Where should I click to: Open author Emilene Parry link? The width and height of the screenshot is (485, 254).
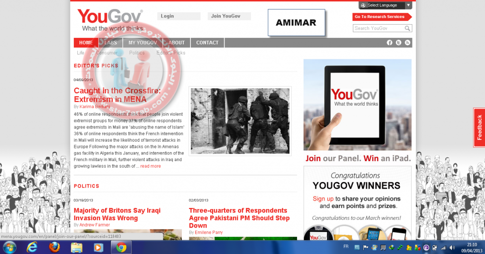pyautogui.click(x=208, y=232)
